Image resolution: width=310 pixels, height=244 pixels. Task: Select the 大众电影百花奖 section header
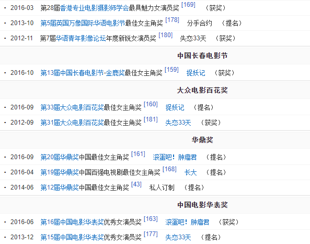pyautogui.click(x=202, y=90)
